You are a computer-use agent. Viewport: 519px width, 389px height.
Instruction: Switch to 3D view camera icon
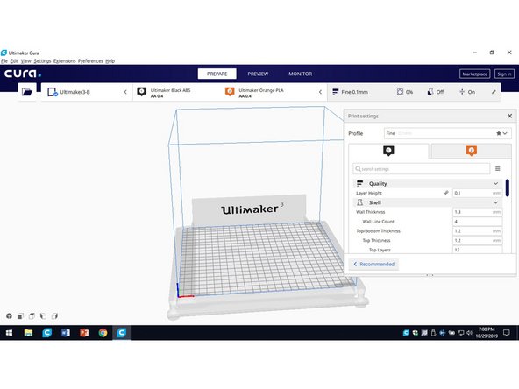10,316
